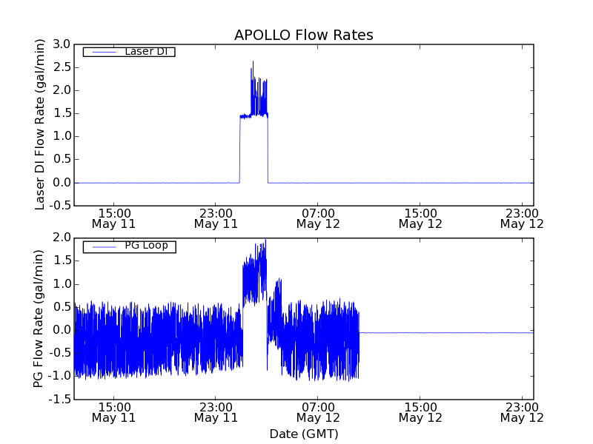Click the 'APOLLO Flow Rates' chart title

pos(304,35)
